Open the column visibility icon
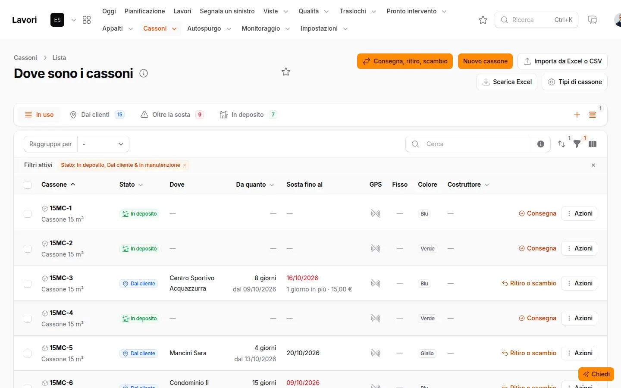The image size is (621, 388). coord(593,144)
